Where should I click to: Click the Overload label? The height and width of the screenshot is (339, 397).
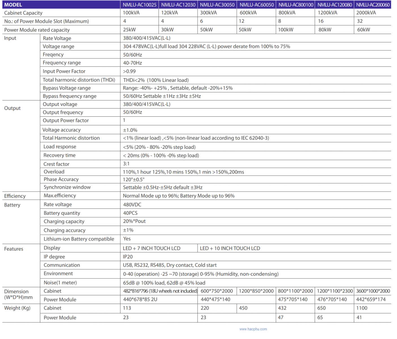pyautogui.click(x=54, y=172)
